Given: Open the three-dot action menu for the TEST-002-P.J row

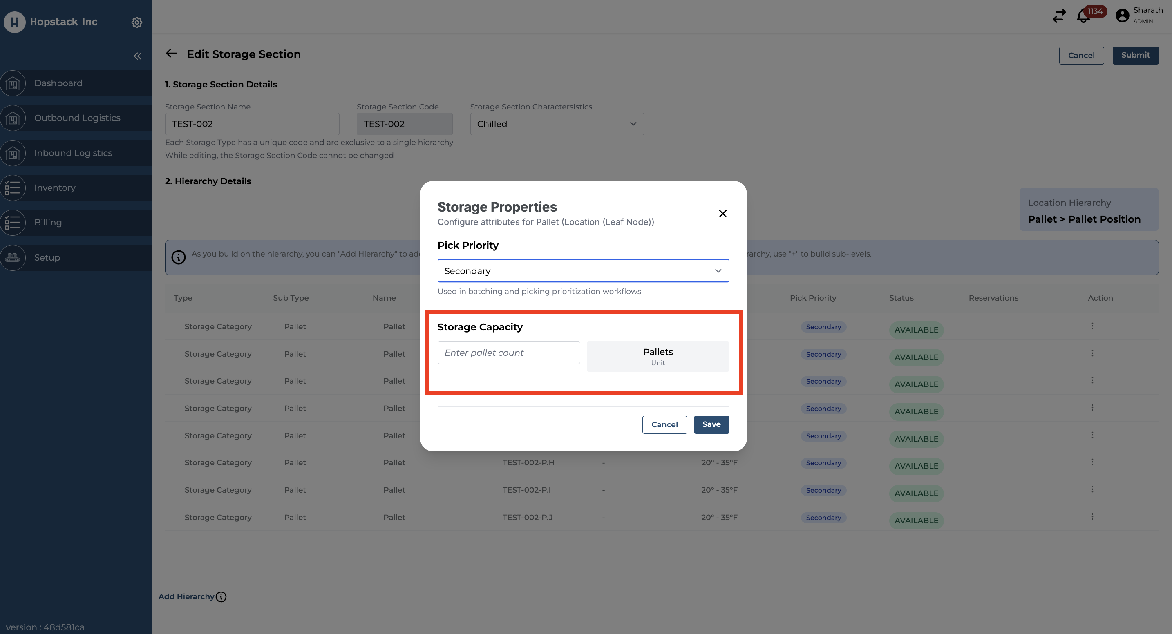Looking at the screenshot, I should pos(1092,517).
